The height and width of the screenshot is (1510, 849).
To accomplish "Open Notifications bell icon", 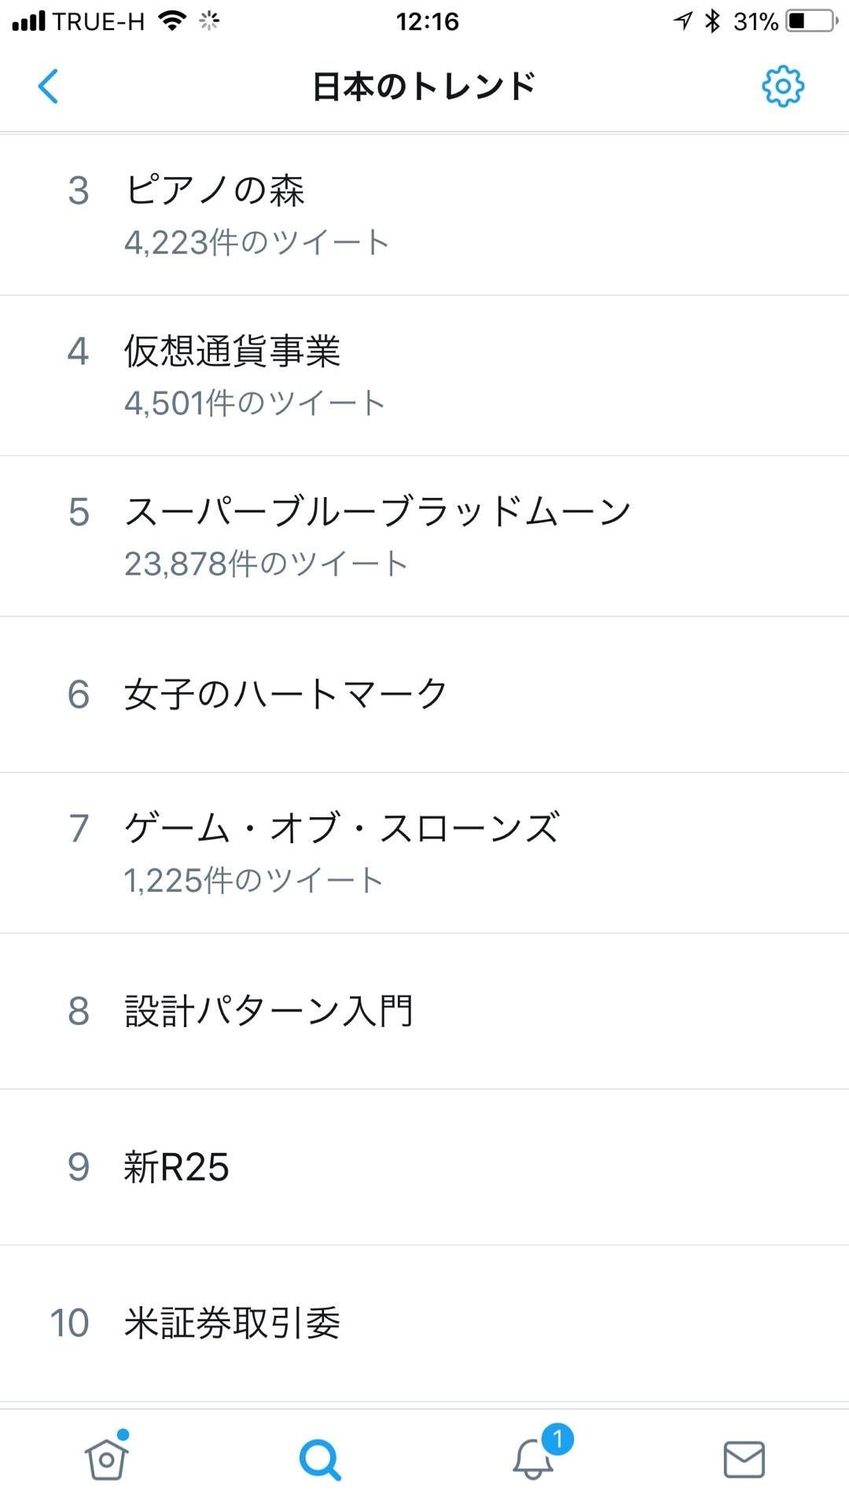I will (x=533, y=1460).
